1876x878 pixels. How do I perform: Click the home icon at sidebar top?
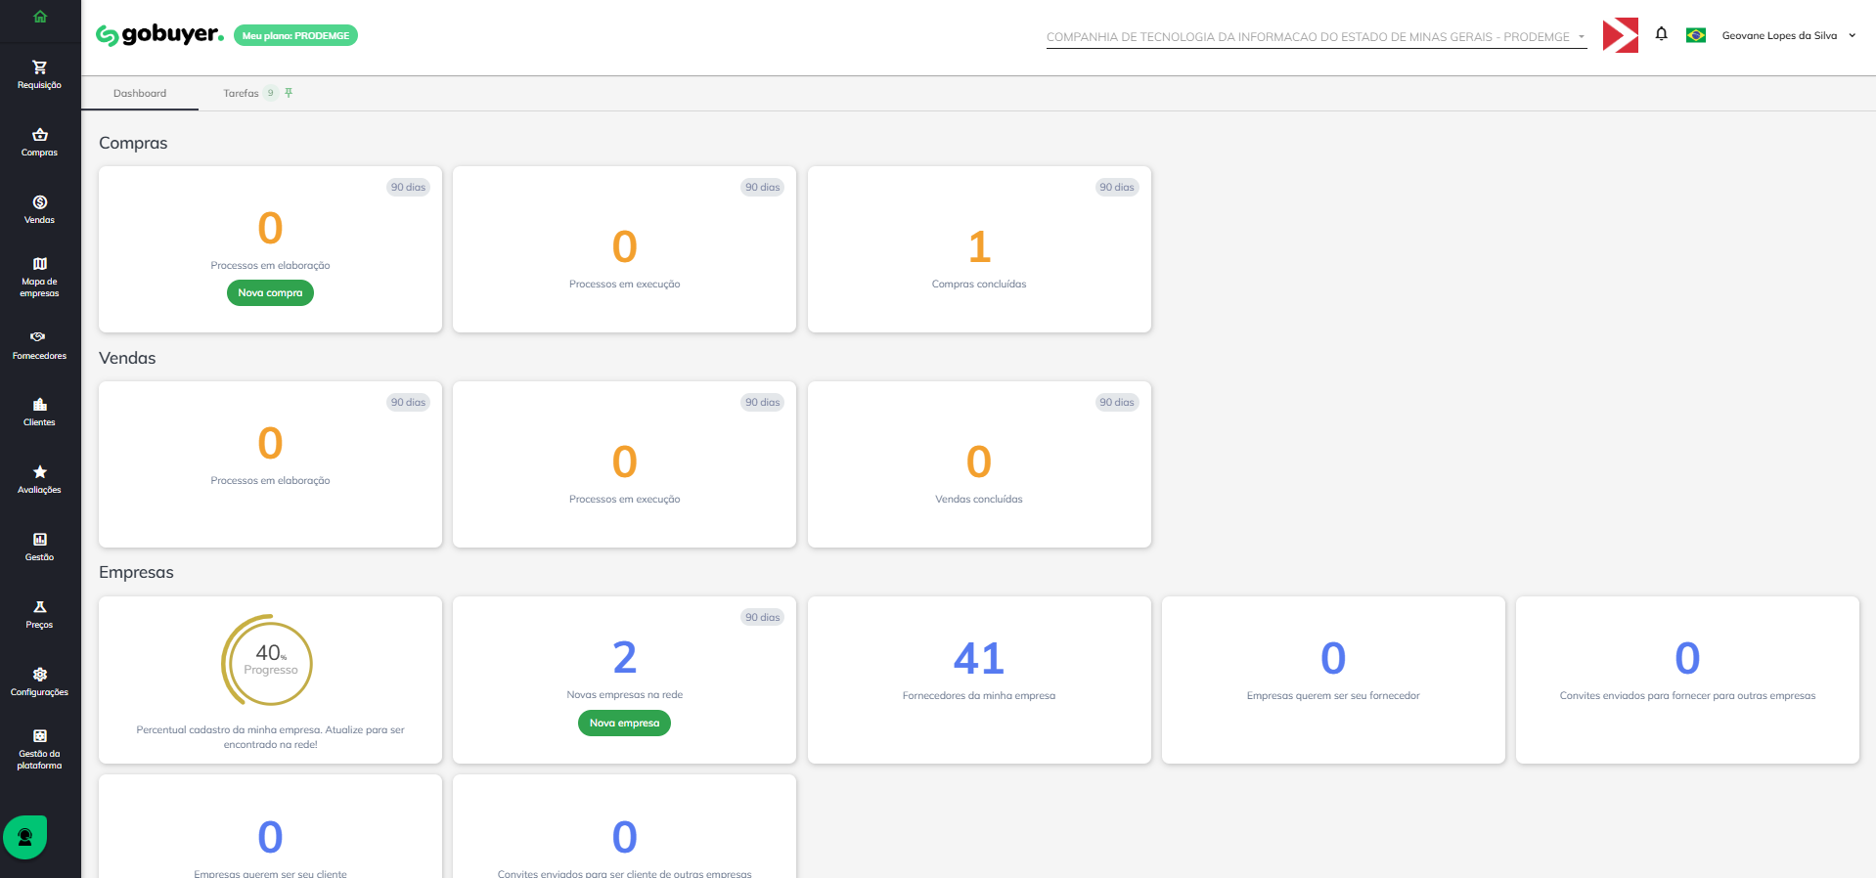[x=40, y=17]
